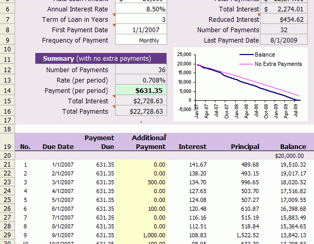Click balance cell 19,510.32
Image resolution: width=314 pixels, height=244 pixels.
pyautogui.click(x=293, y=165)
